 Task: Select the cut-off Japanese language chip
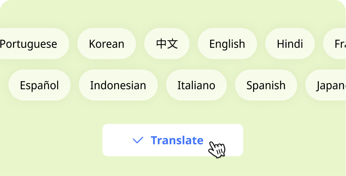pyautogui.click(x=327, y=85)
